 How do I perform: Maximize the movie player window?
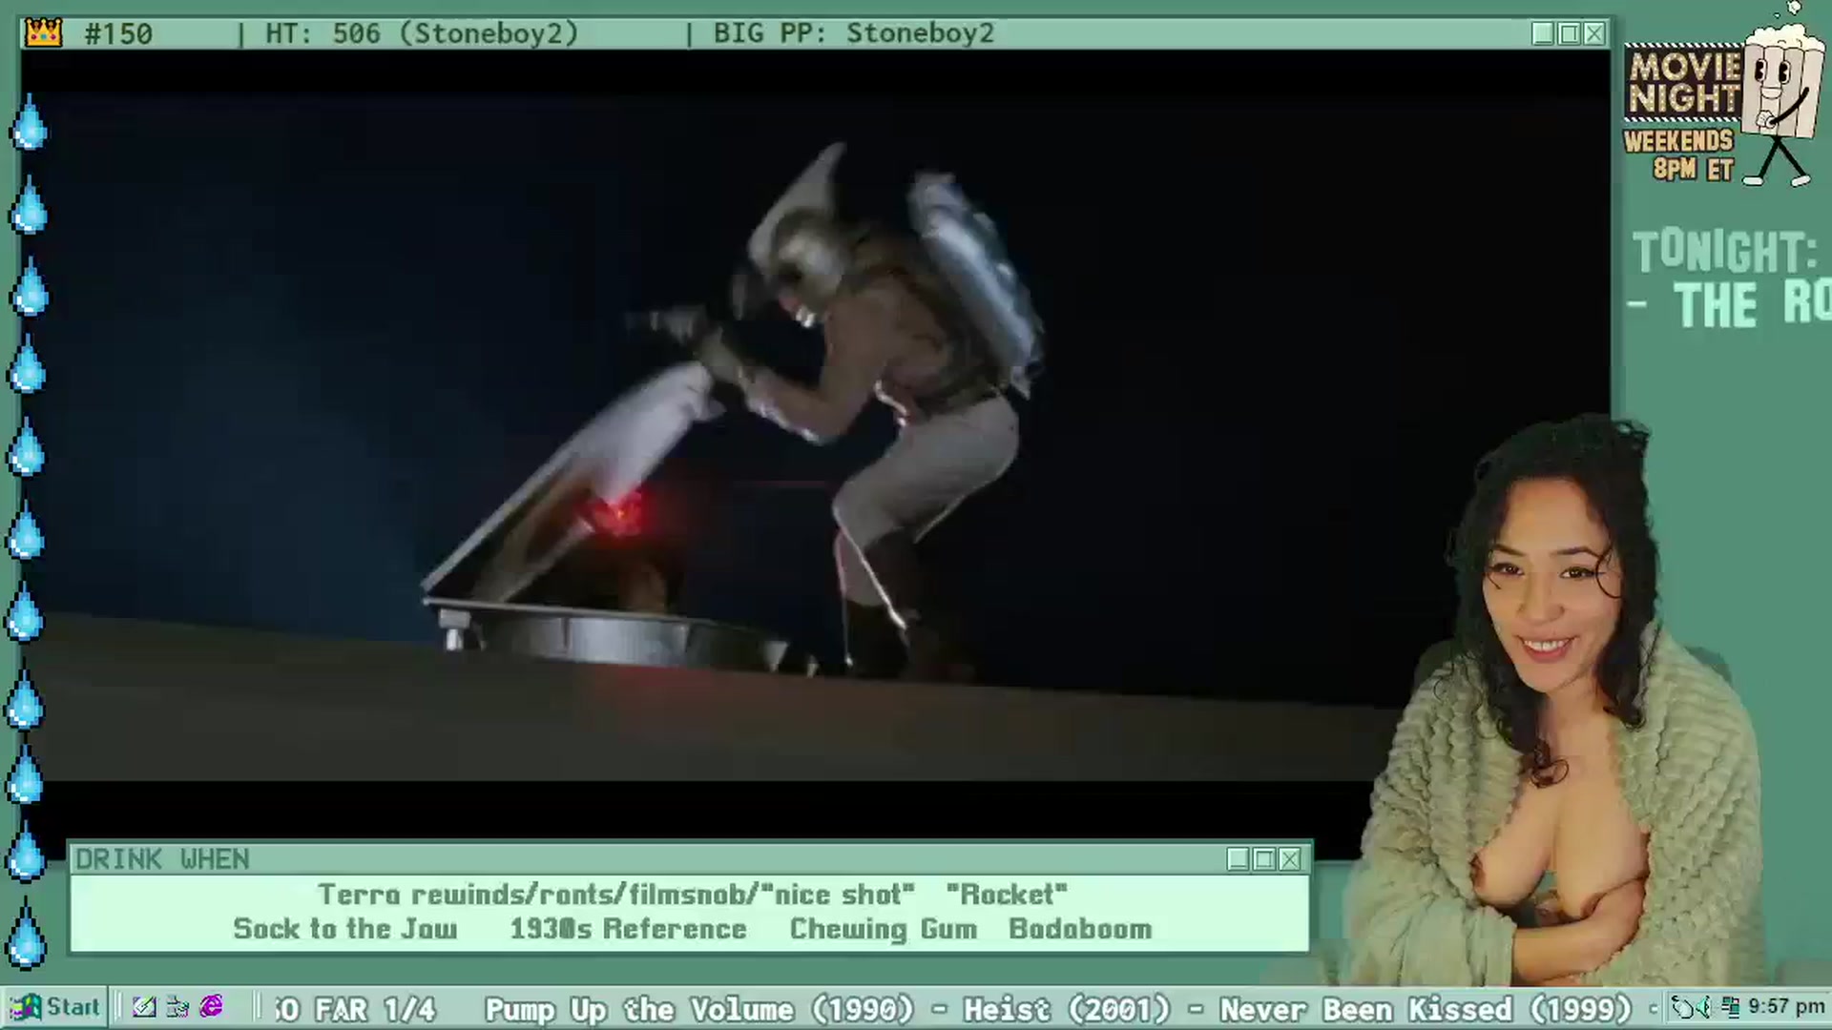1569,33
